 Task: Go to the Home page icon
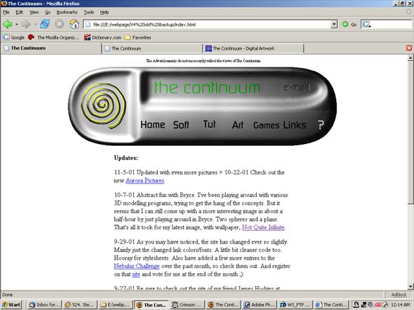point(74,24)
